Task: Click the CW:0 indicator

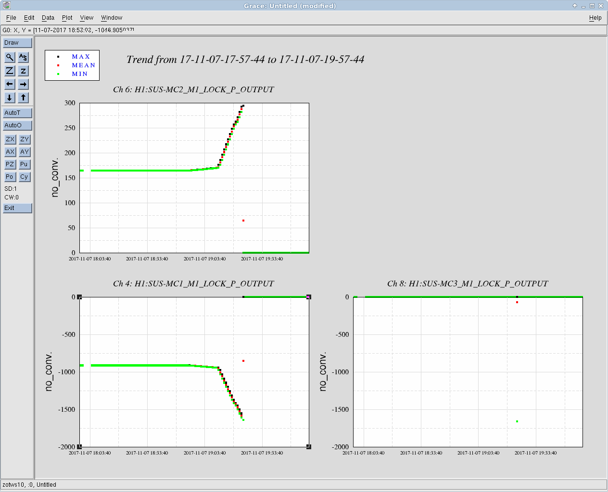Action: tap(12, 197)
